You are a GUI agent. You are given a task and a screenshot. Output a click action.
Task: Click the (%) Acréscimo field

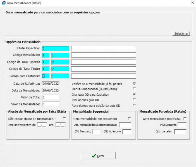(127, 132)
